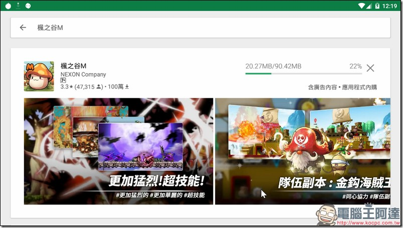Click the 22% progress percentage
403x228 pixels.
[355, 66]
